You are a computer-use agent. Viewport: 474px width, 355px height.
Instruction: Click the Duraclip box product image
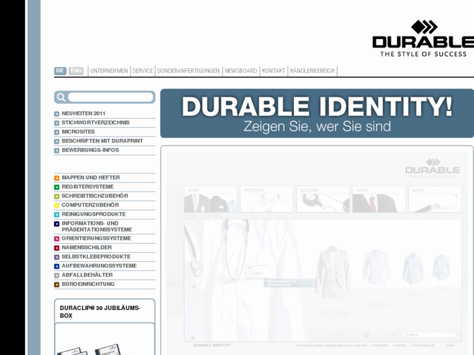coord(89,349)
